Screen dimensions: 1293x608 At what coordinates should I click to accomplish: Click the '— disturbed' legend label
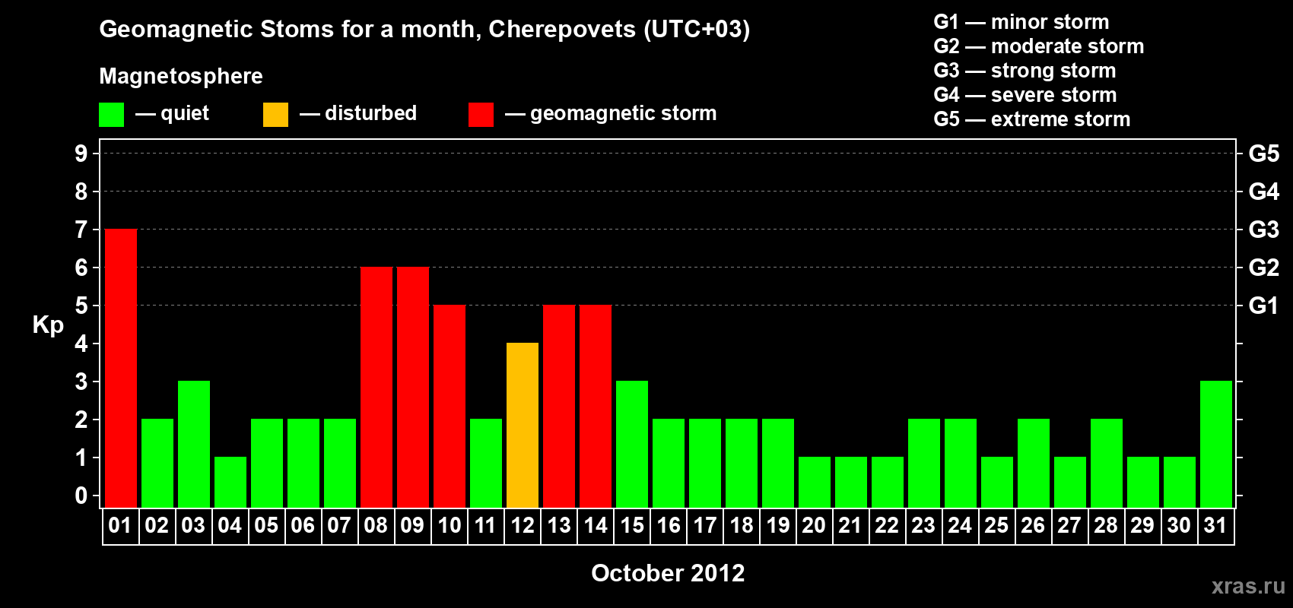pyautogui.click(x=358, y=113)
